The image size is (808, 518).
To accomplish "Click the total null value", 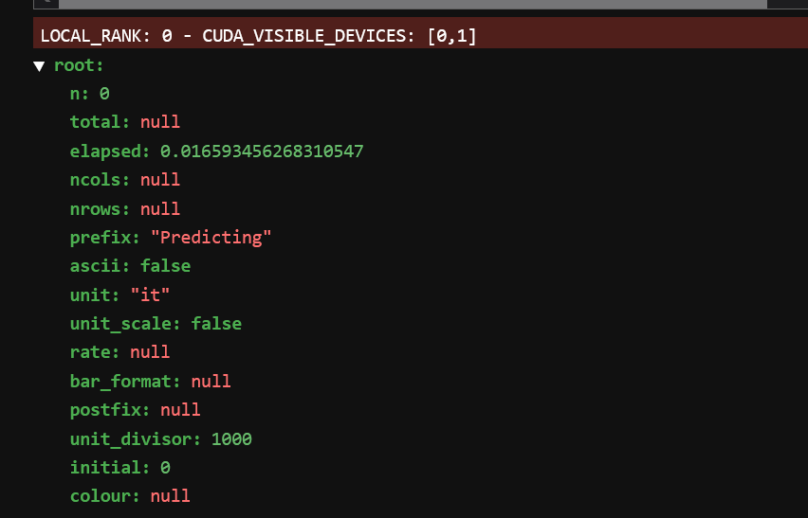I will [160, 122].
